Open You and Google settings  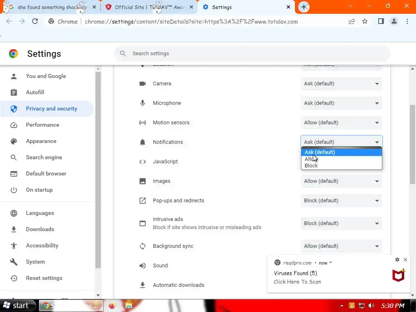tap(46, 76)
